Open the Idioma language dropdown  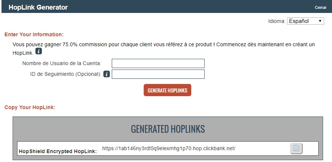306,21
